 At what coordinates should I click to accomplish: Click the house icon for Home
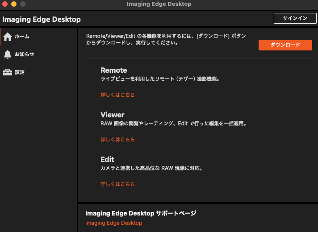point(8,37)
